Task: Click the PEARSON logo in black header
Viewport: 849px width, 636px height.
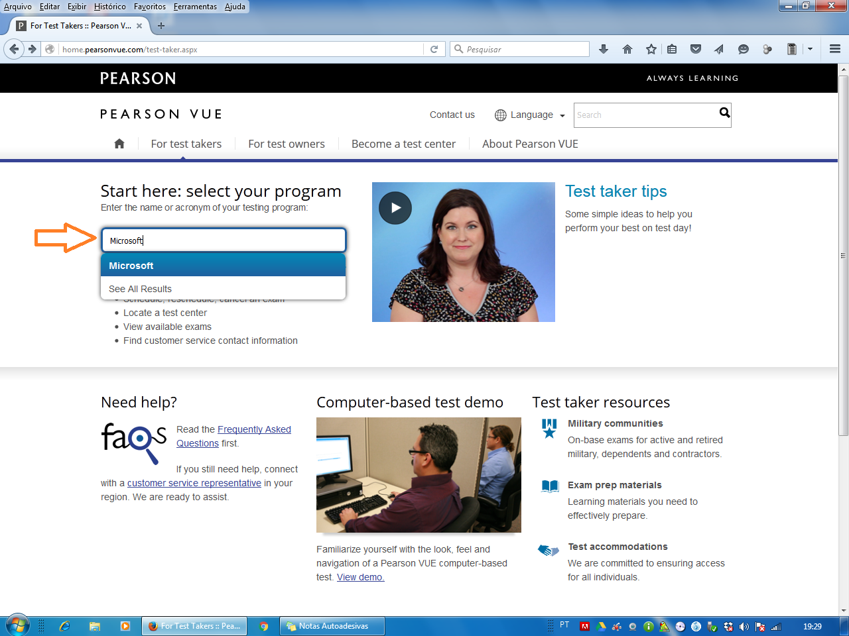Action: click(138, 78)
